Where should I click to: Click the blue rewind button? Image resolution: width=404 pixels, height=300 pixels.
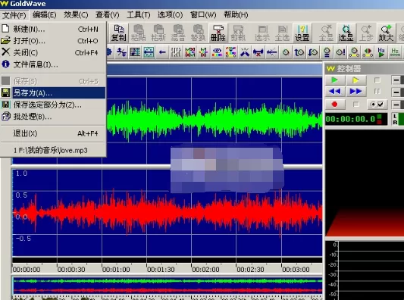point(335,92)
